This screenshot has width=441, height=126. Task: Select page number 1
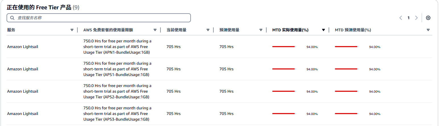click(x=409, y=18)
